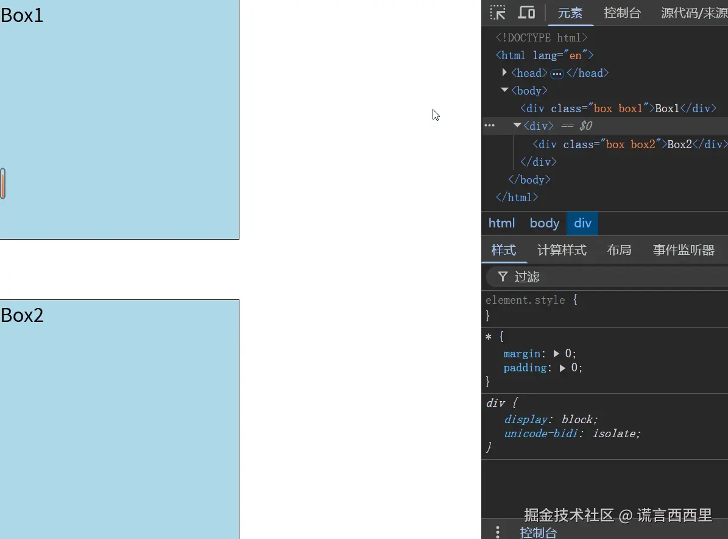This screenshot has height=539, width=728.
Task: Click the collapsed content dots inside head
Action: click(x=556, y=73)
